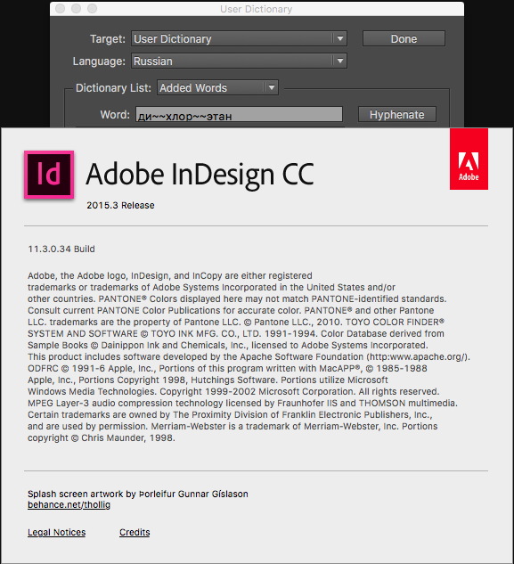Image resolution: width=514 pixels, height=564 pixels.
Task: Zoom the User Dictionary window
Action: pos(93,8)
